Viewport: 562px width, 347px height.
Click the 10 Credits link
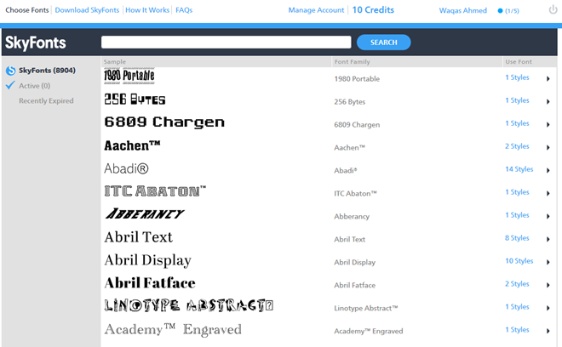(x=373, y=10)
